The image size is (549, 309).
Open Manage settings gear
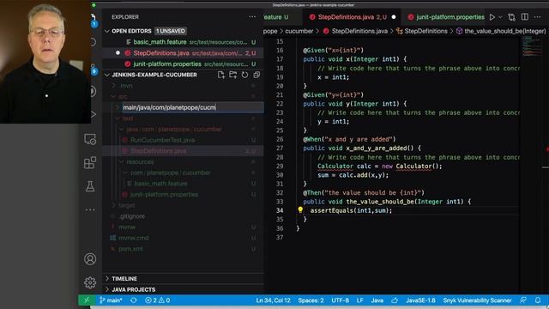click(x=90, y=282)
